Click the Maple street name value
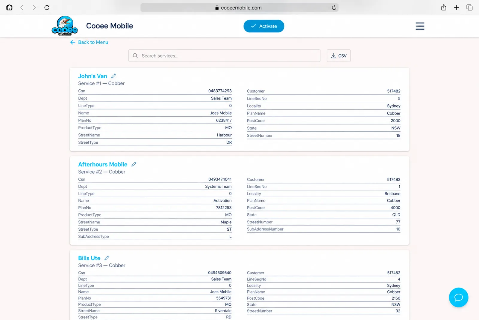 pyautogui.click(x=226, y=222)
